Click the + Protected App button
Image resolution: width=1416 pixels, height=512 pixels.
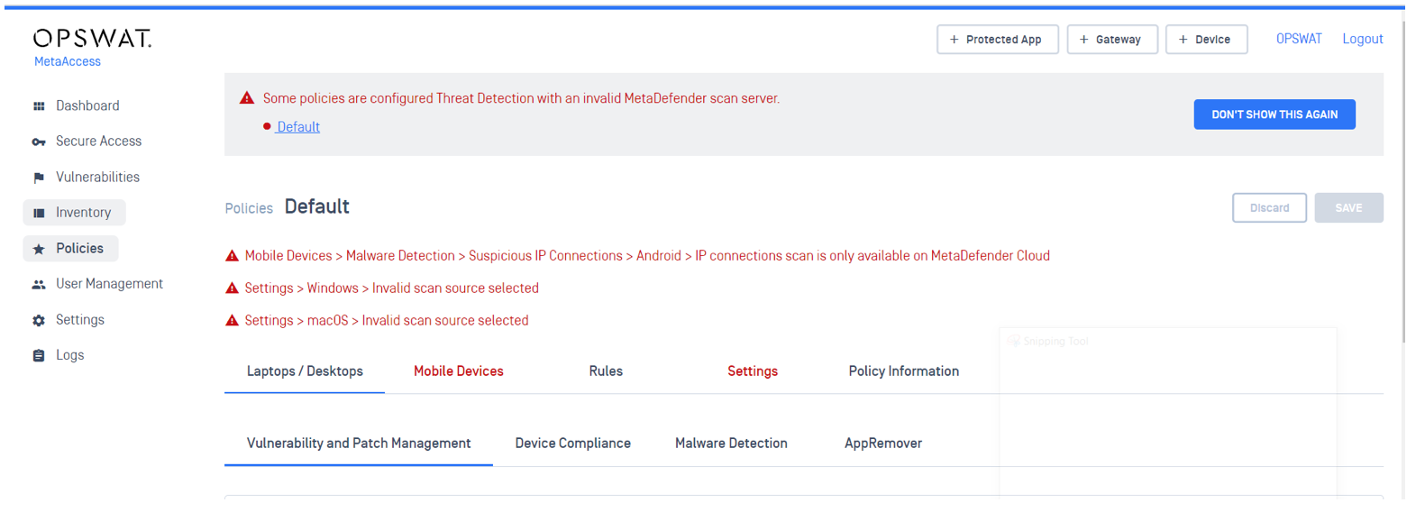998,40
